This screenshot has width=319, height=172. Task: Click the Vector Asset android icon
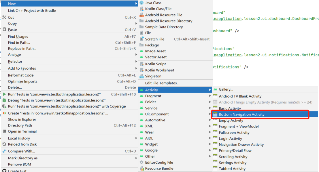[x=141, y=57]
